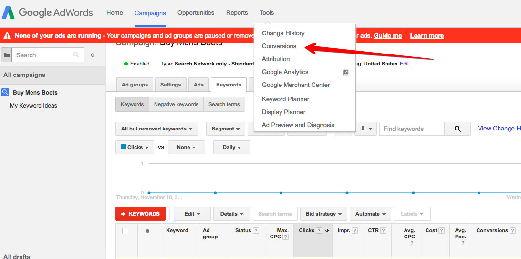This screenshot has width=521, height=259.
Task: Open the download report icon dropdown
Action: 365,129
